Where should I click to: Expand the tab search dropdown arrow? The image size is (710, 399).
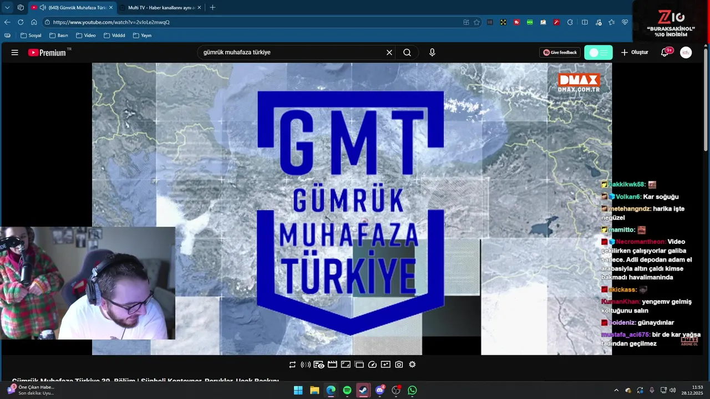pos(7,8)
